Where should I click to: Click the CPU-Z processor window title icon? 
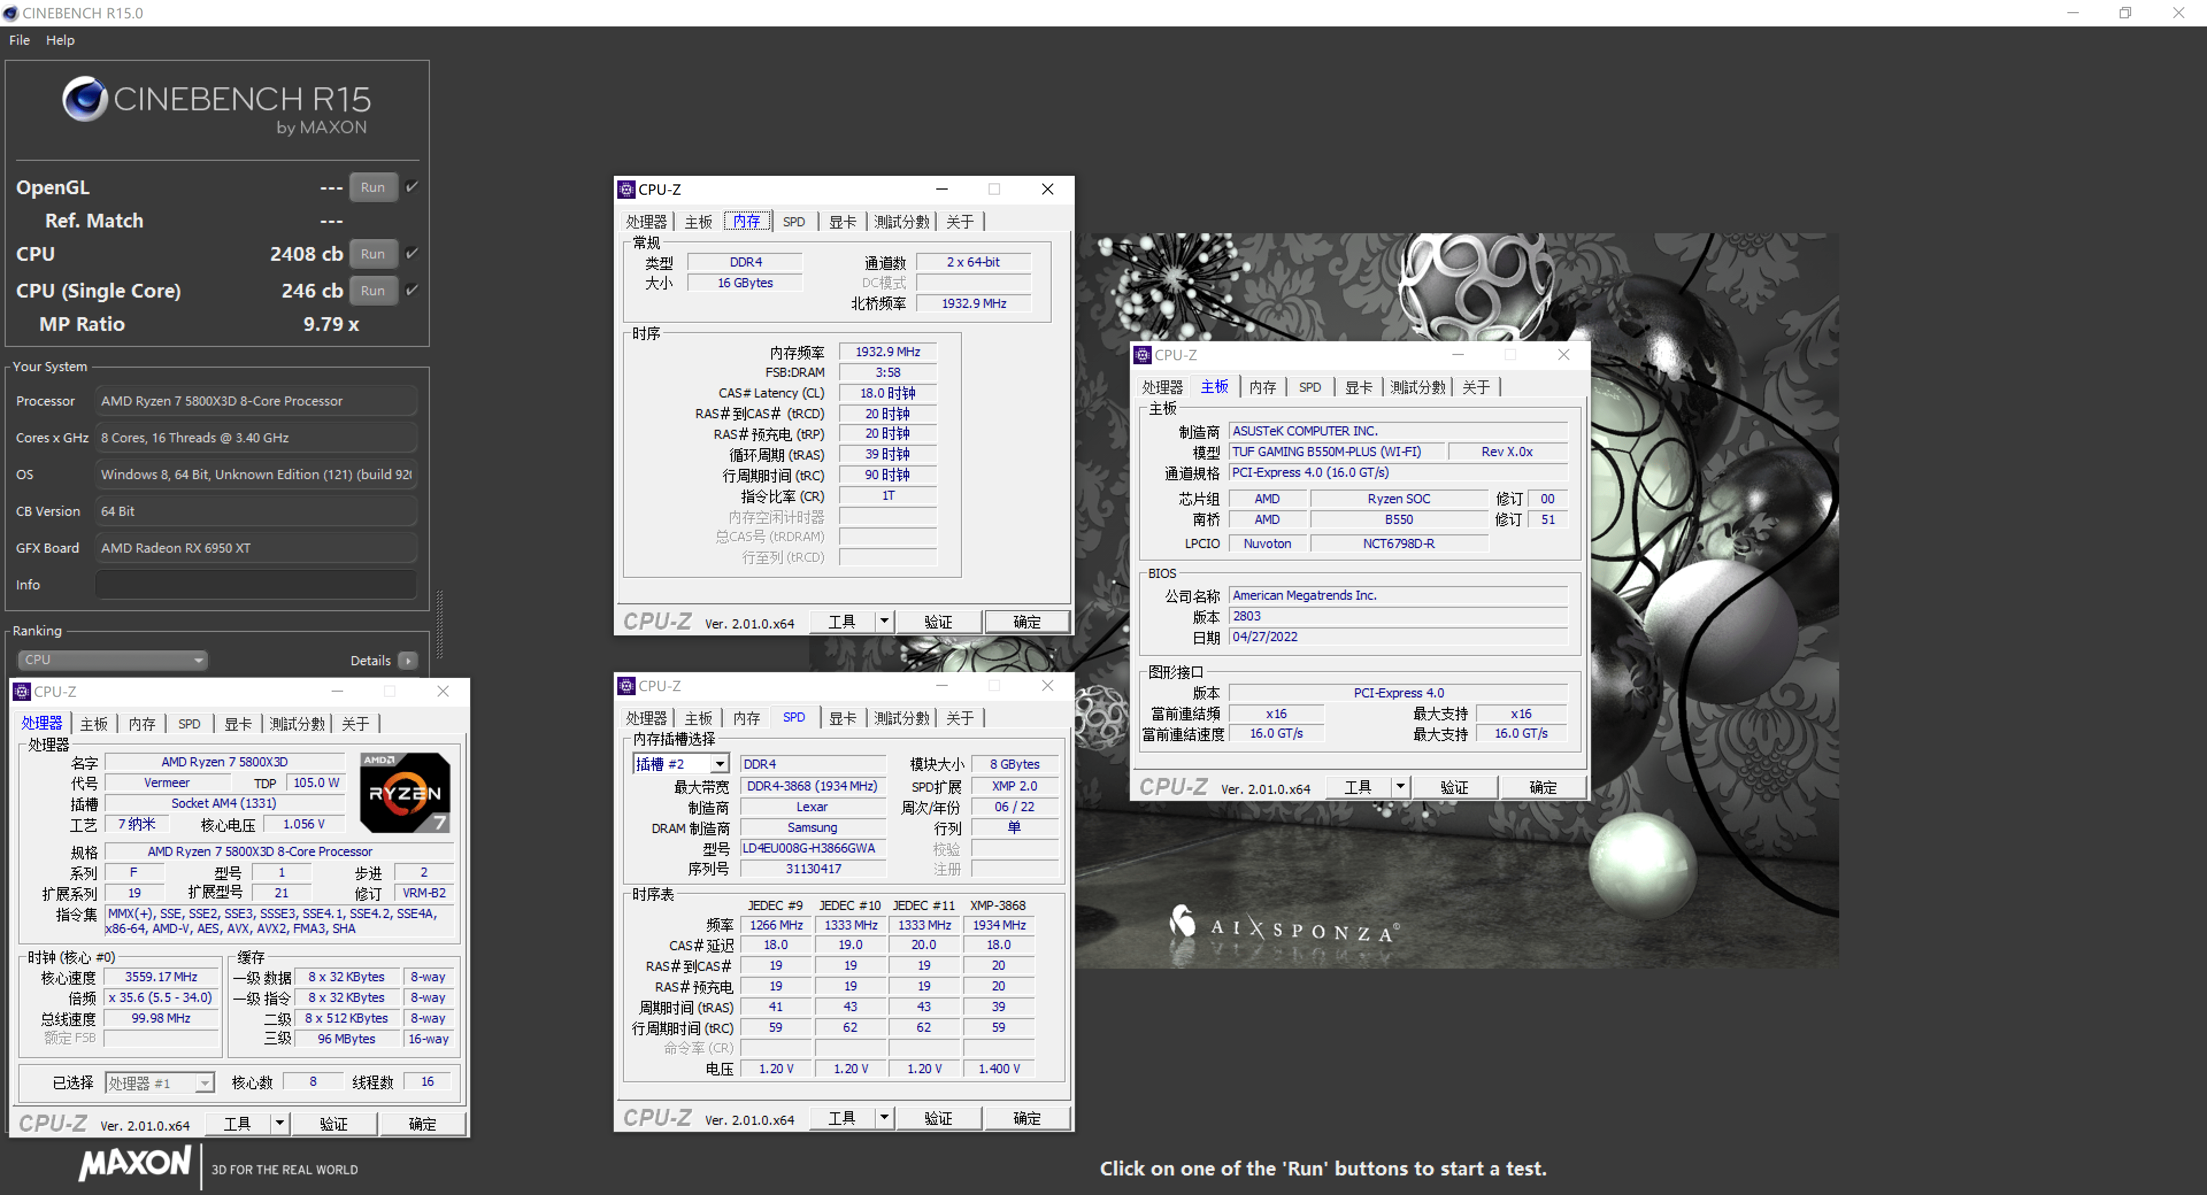[22, 691]
